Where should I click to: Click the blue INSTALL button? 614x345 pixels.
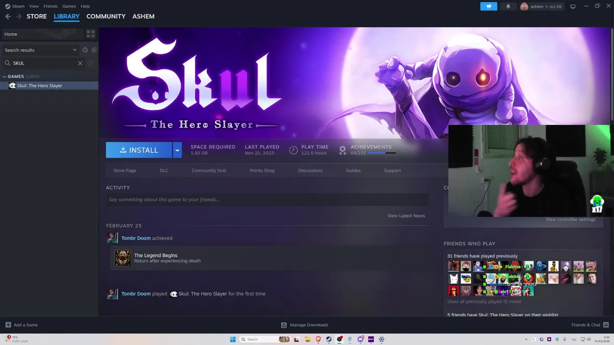click(139, 150)
